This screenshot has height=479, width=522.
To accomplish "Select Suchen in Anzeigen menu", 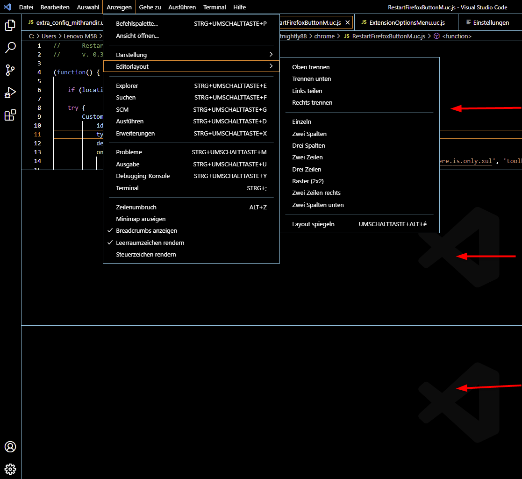I will point(192,98).
